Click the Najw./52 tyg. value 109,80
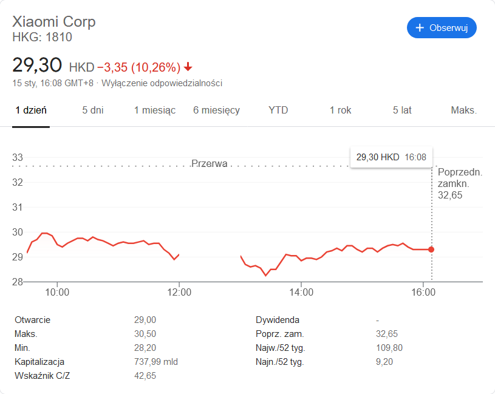Viewport: 495px width, 394px height. [389, 348]
